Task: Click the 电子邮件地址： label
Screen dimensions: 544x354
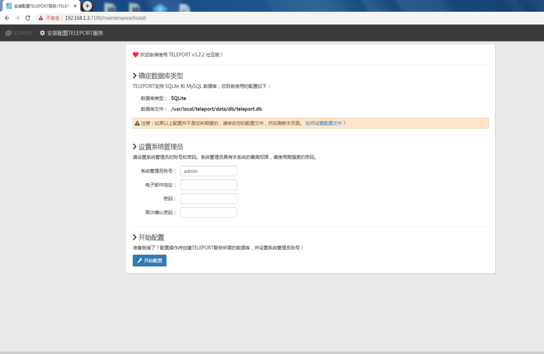Action: coord(161,185)
